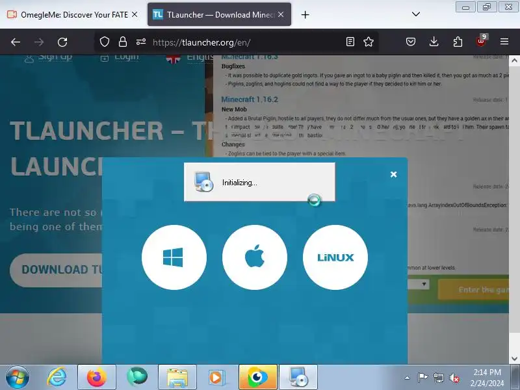520x390 pixels.
Task: Close the OmegleMe tab
Action: click(135, 14)
